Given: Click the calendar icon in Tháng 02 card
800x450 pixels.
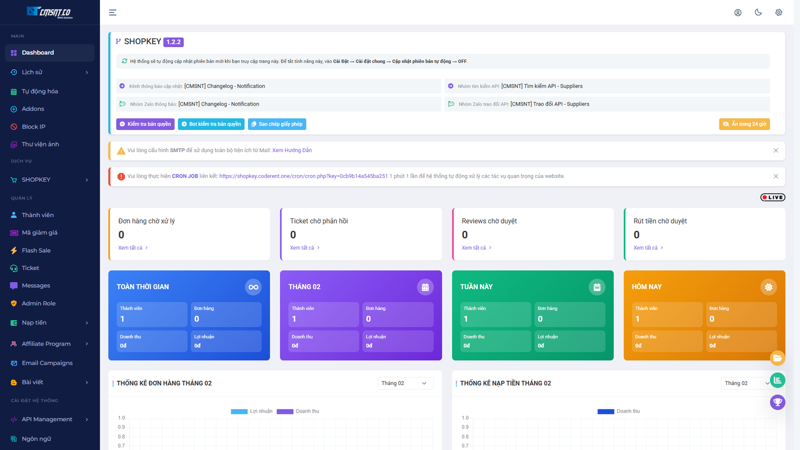Looking at the screenshot, I should [x=425, y=287].
